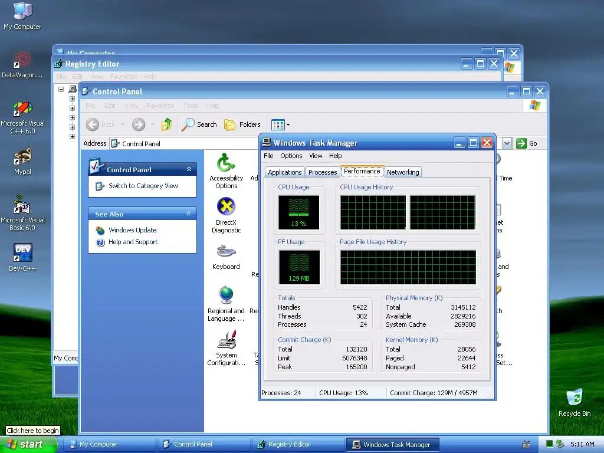Open the DataWagon desktop shortcut
This screenshot has height=453, width=604.
22,64
